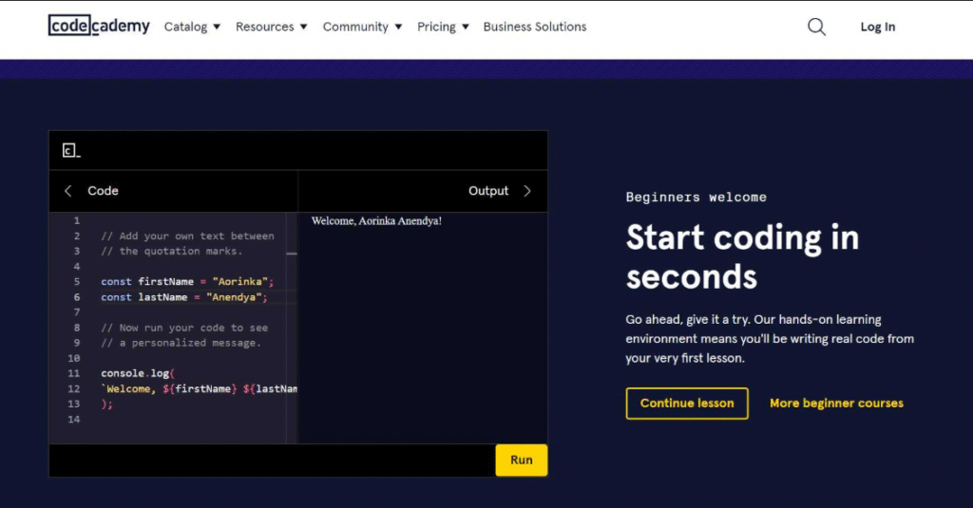Open the Pricing dropdown menu
Image resolution: width=973 pixels, height=508 pixels.
(x=443, y=27)
